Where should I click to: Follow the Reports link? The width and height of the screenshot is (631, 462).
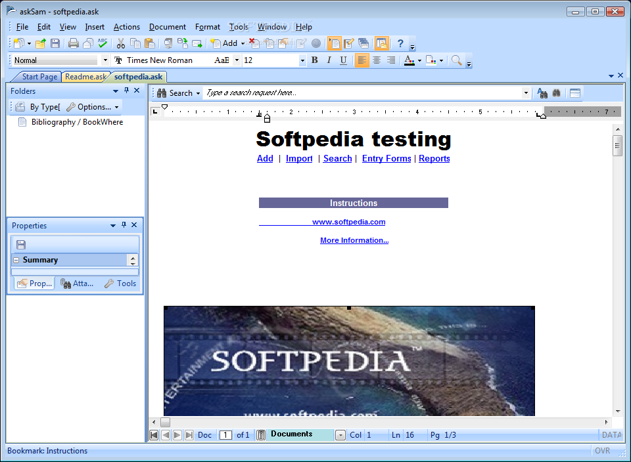pyautogui.click(x=434, y=159)
